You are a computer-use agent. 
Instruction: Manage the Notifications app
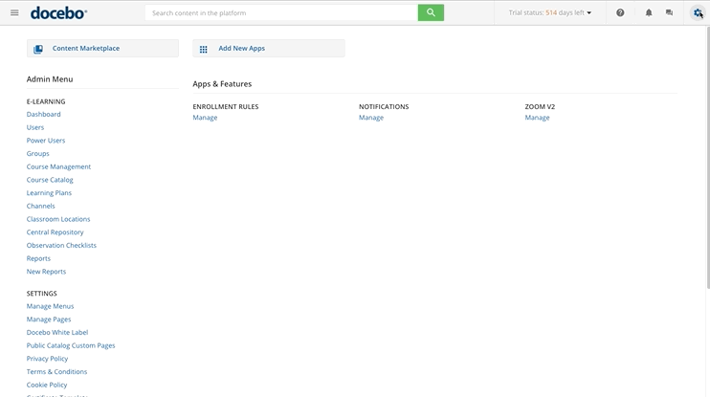(370, 118)
